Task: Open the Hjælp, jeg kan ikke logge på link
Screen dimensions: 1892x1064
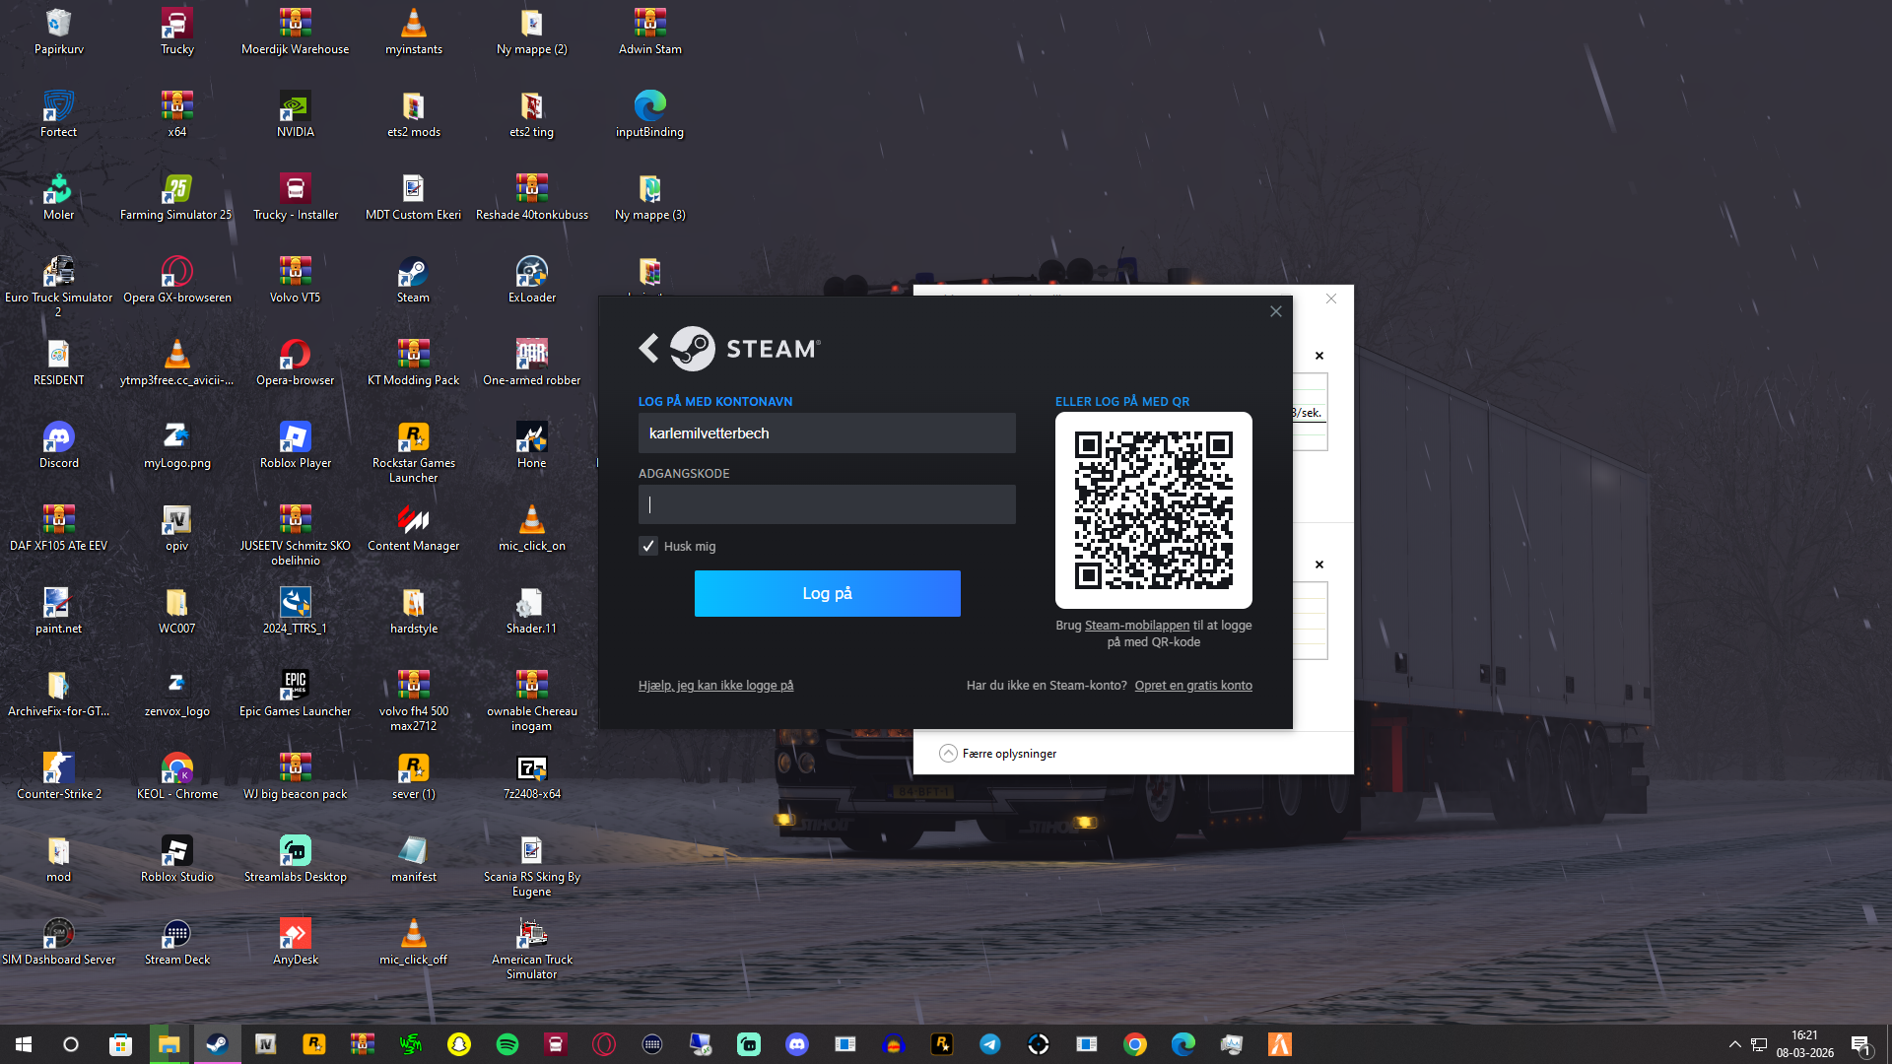Action: coord(715,686)
